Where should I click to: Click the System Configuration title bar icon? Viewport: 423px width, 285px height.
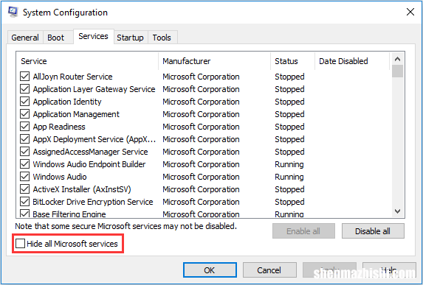point(13,12)
